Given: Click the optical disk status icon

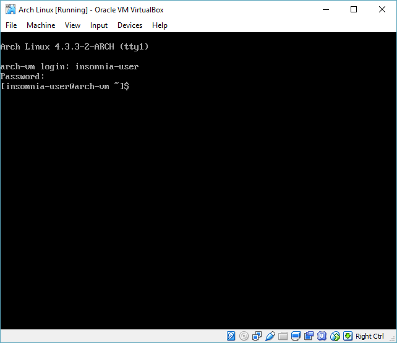Looking at the screenshot, I should click(x=244, y=336).
